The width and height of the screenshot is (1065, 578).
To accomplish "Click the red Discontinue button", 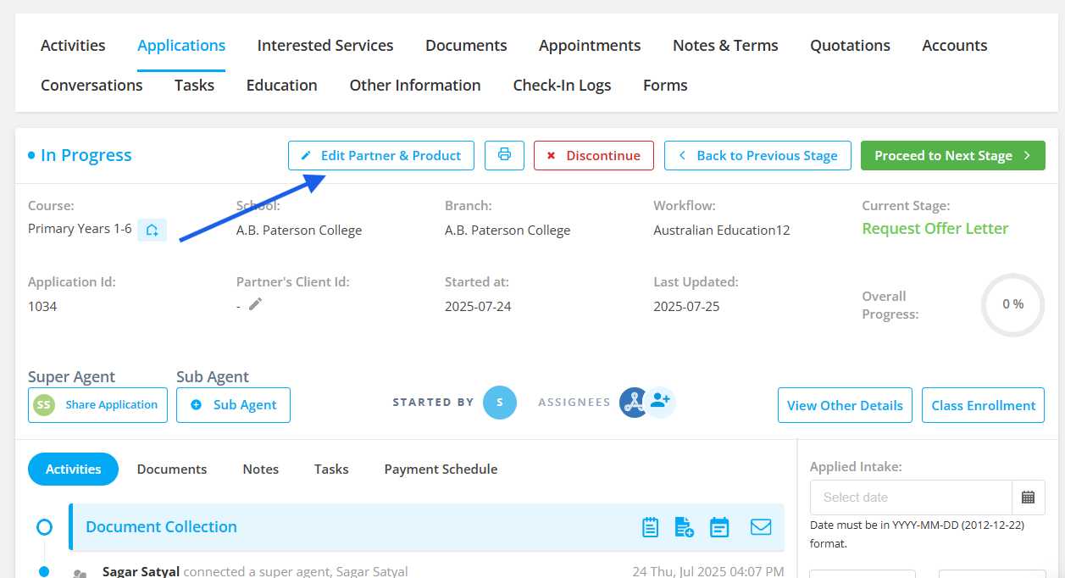I will pos(594,155).
